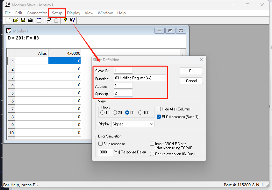Click the Open file folder icon

coord(16,20)
